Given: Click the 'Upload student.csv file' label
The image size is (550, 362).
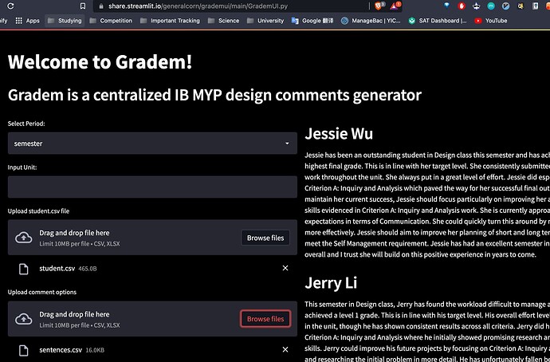Looking at the screenshot, I should point(38,211).
